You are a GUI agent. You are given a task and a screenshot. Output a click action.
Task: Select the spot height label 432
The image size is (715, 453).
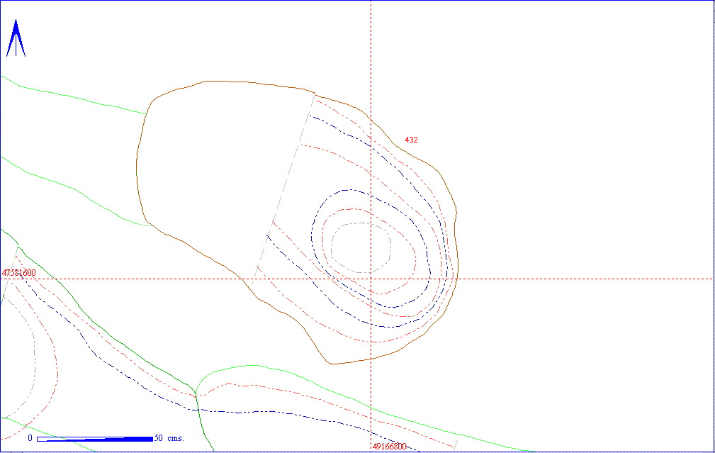[411, 140]
